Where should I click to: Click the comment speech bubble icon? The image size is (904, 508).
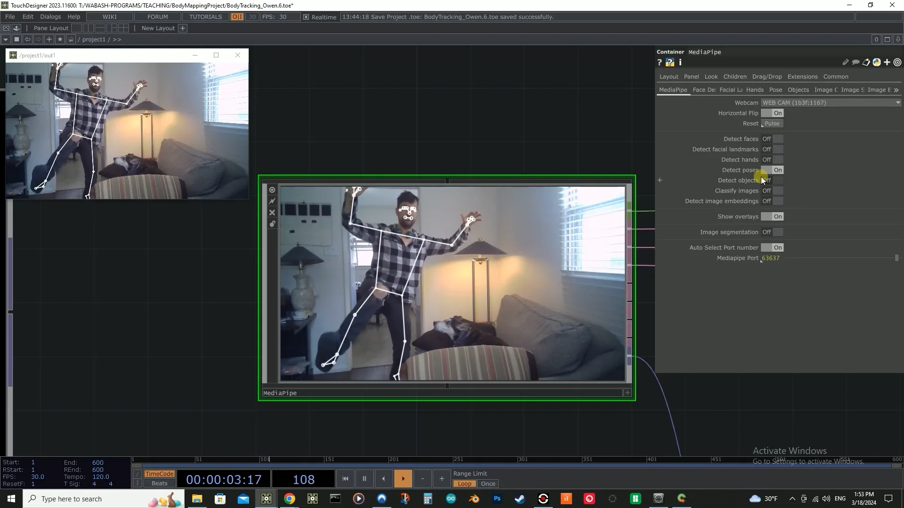[x=856, y=63]
